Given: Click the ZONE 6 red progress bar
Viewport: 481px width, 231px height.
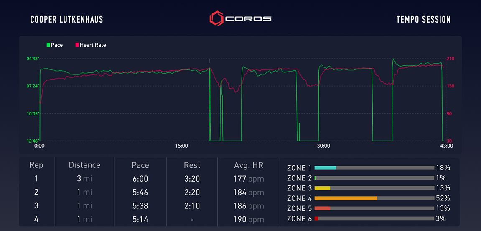Looking at the screenshot, I should click(x=374, y=218).
